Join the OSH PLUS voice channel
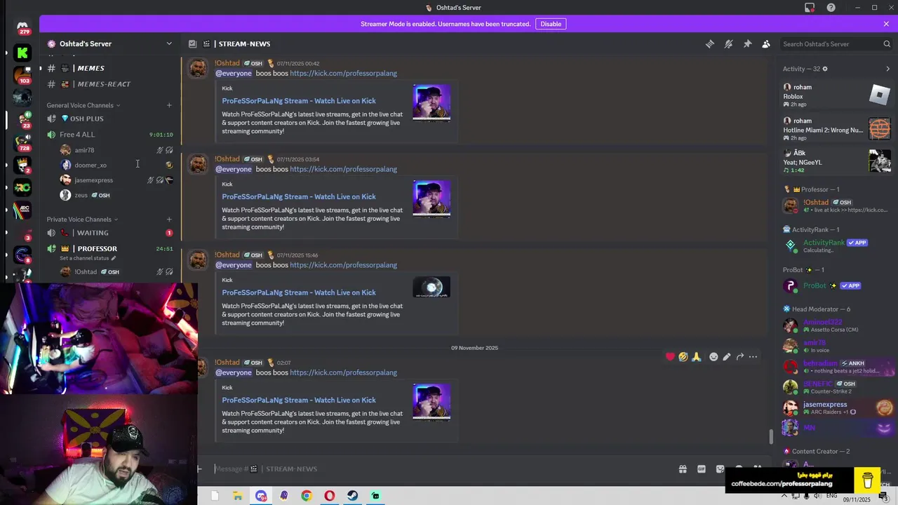This screenshot has width=898, height=505. 109,119
